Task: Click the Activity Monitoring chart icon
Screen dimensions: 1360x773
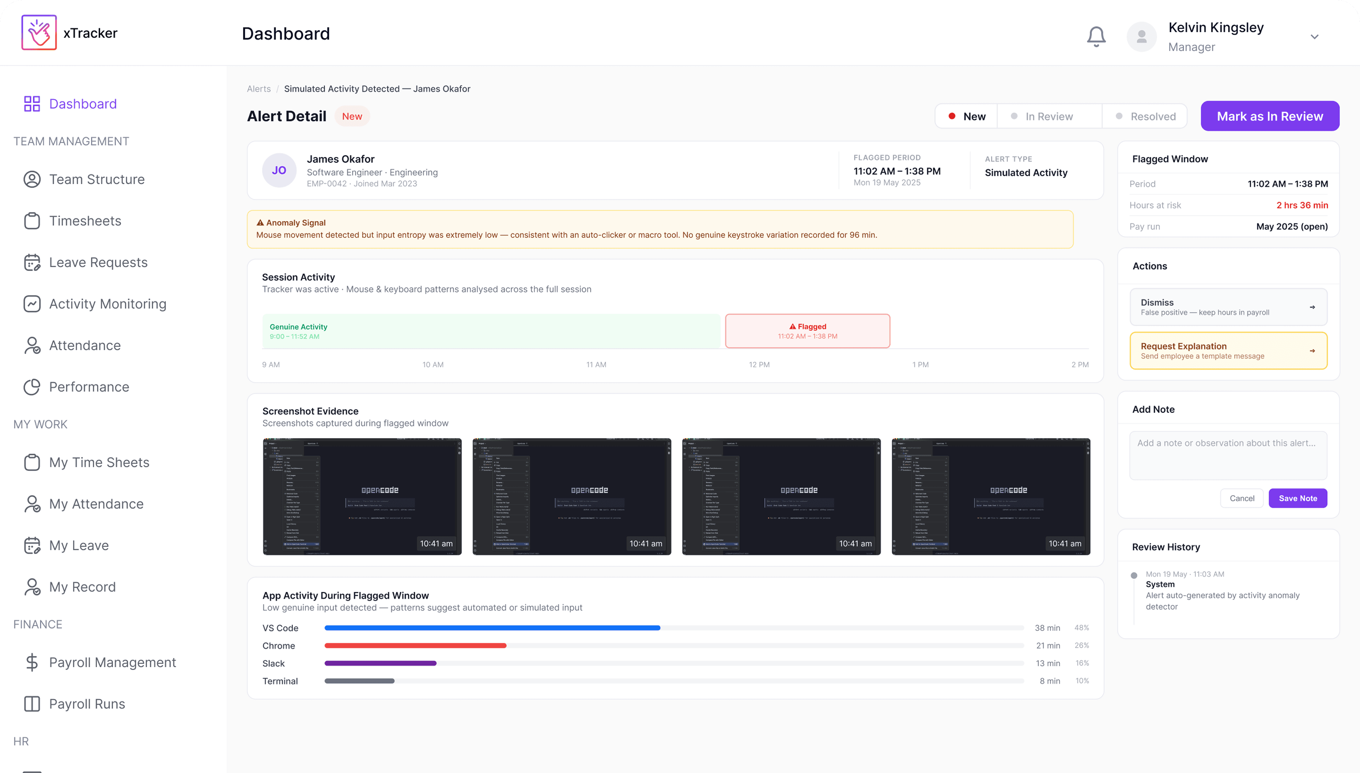Action: 32,304
